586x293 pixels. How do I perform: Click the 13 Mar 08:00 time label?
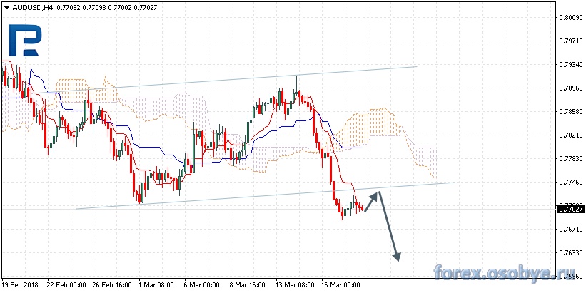coord(295,284)
